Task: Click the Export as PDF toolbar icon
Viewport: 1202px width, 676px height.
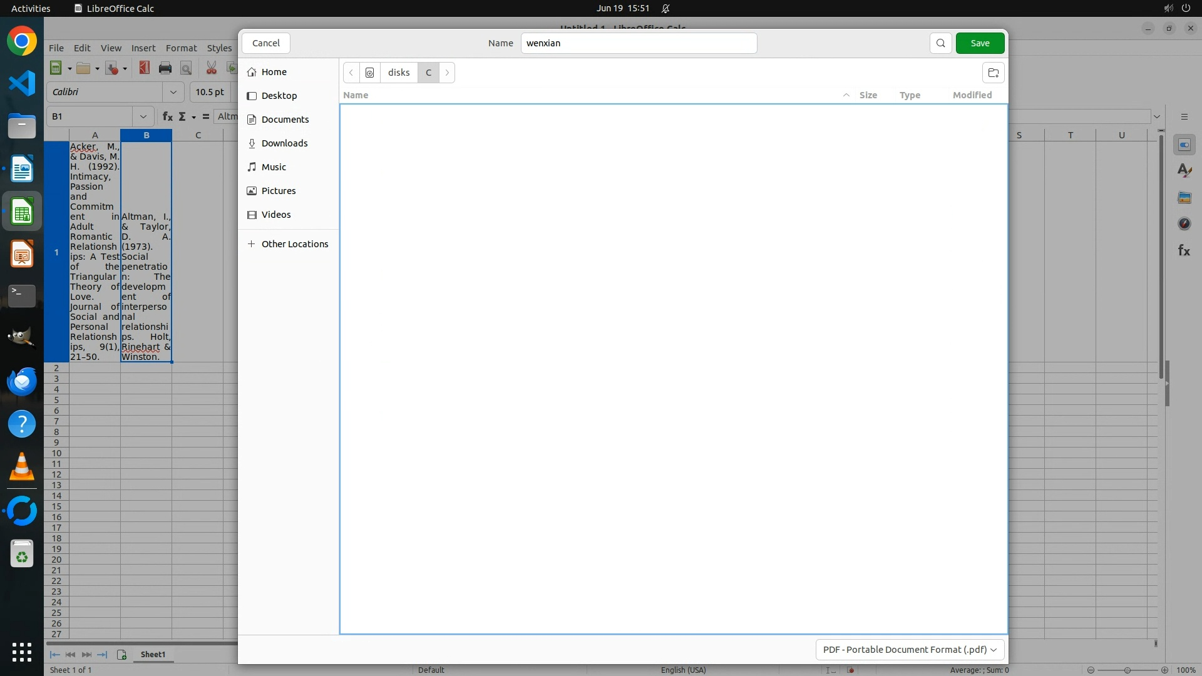Action: pos(145,68)
